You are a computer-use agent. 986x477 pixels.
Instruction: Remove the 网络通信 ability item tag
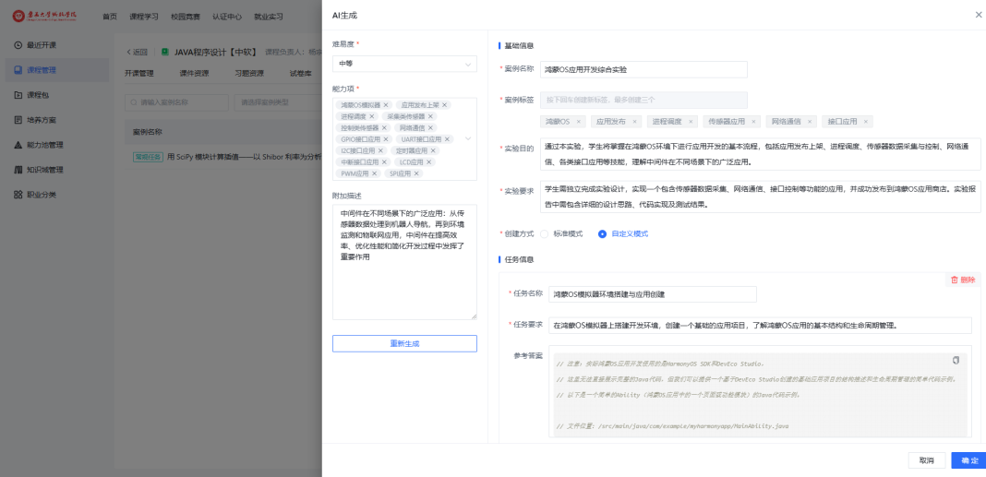click(x=430, y=127)
